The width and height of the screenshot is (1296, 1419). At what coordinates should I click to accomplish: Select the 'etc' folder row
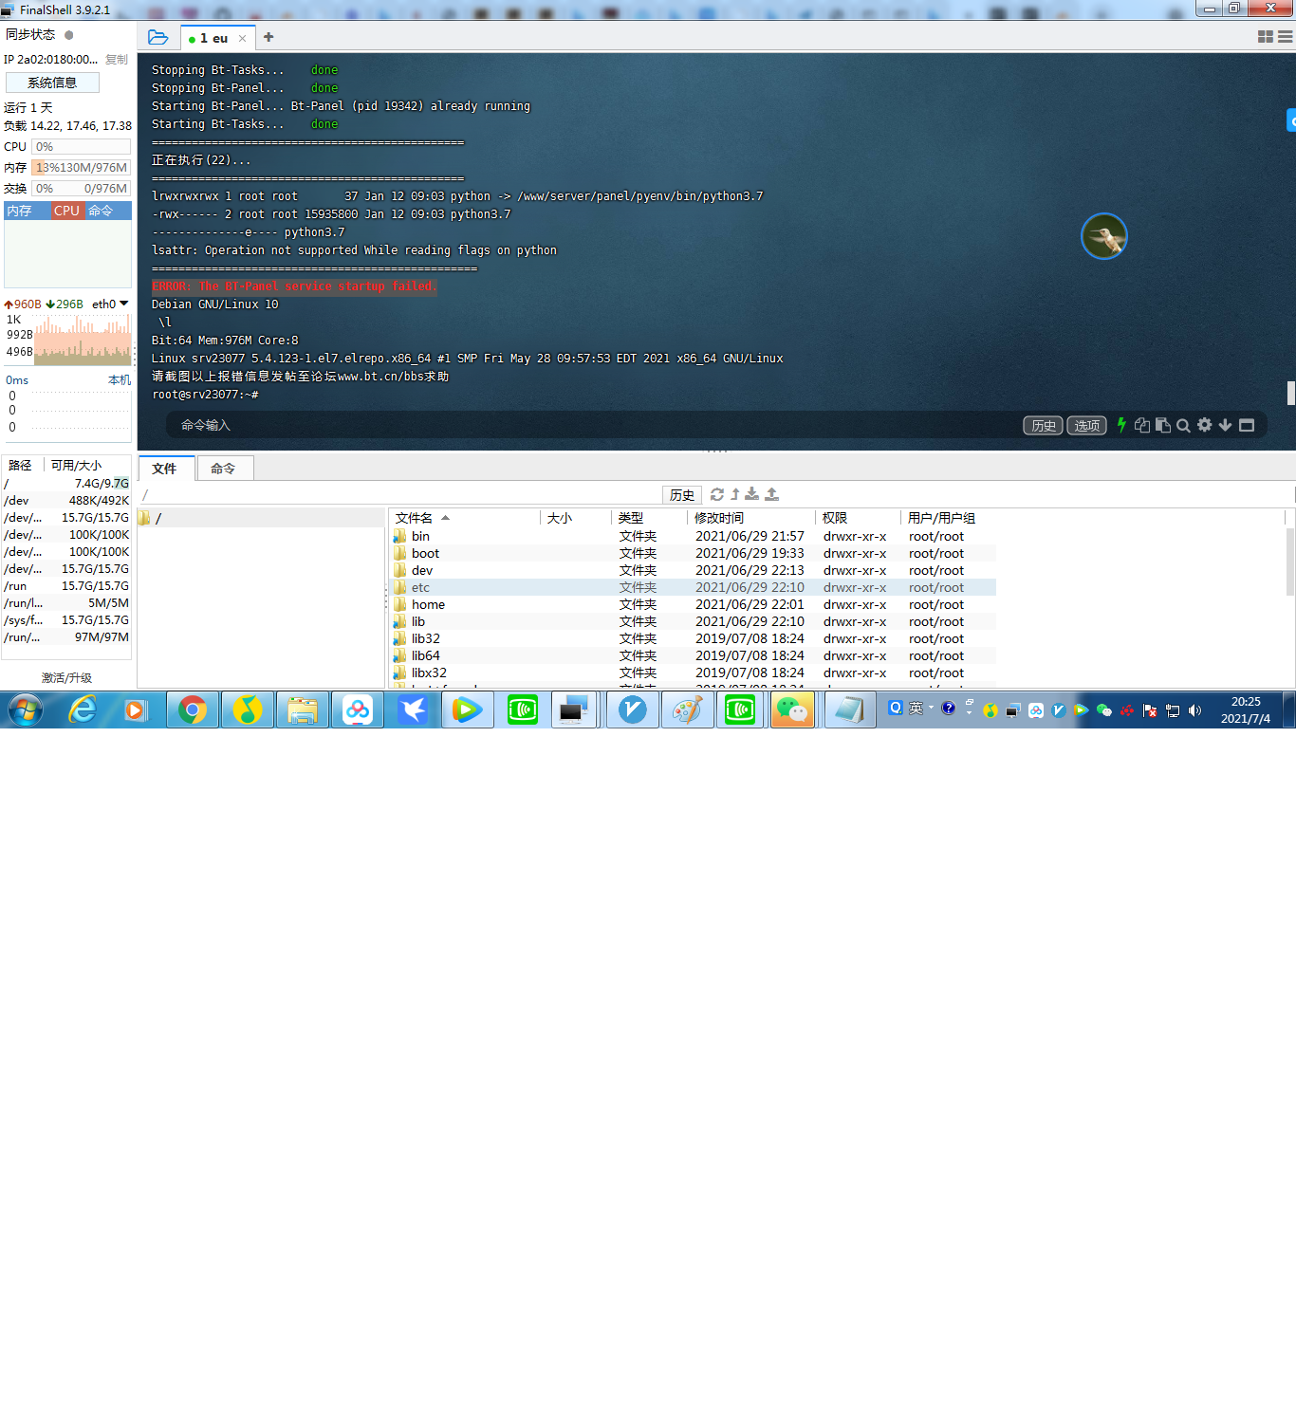pos(694,587)
